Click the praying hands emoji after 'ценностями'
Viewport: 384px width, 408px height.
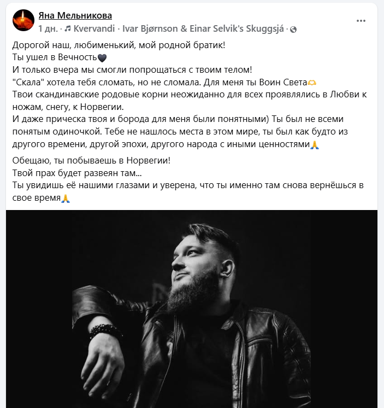315,144
